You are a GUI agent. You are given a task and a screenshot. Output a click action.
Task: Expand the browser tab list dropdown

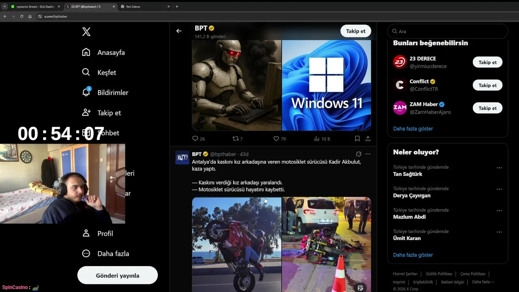click(4, 6)
